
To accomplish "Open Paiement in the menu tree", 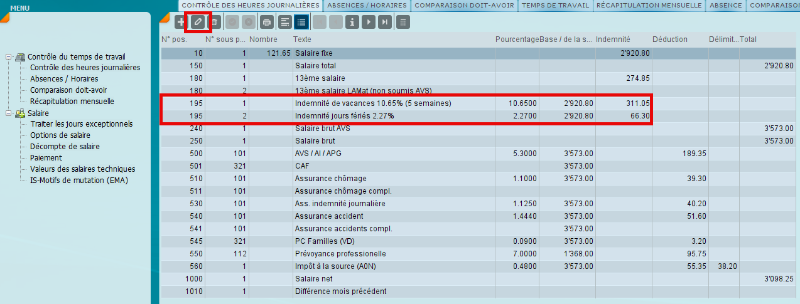I will [x=46, y=158].
